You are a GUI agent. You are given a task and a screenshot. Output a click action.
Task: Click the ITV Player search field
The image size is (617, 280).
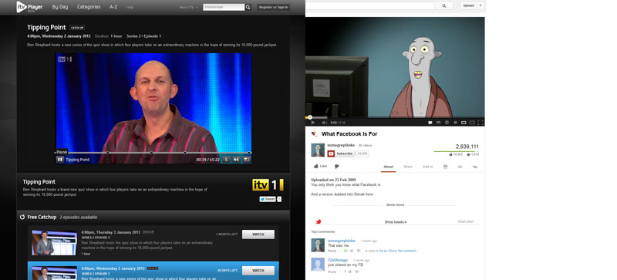pyautogui.click(x=224, y=7)
